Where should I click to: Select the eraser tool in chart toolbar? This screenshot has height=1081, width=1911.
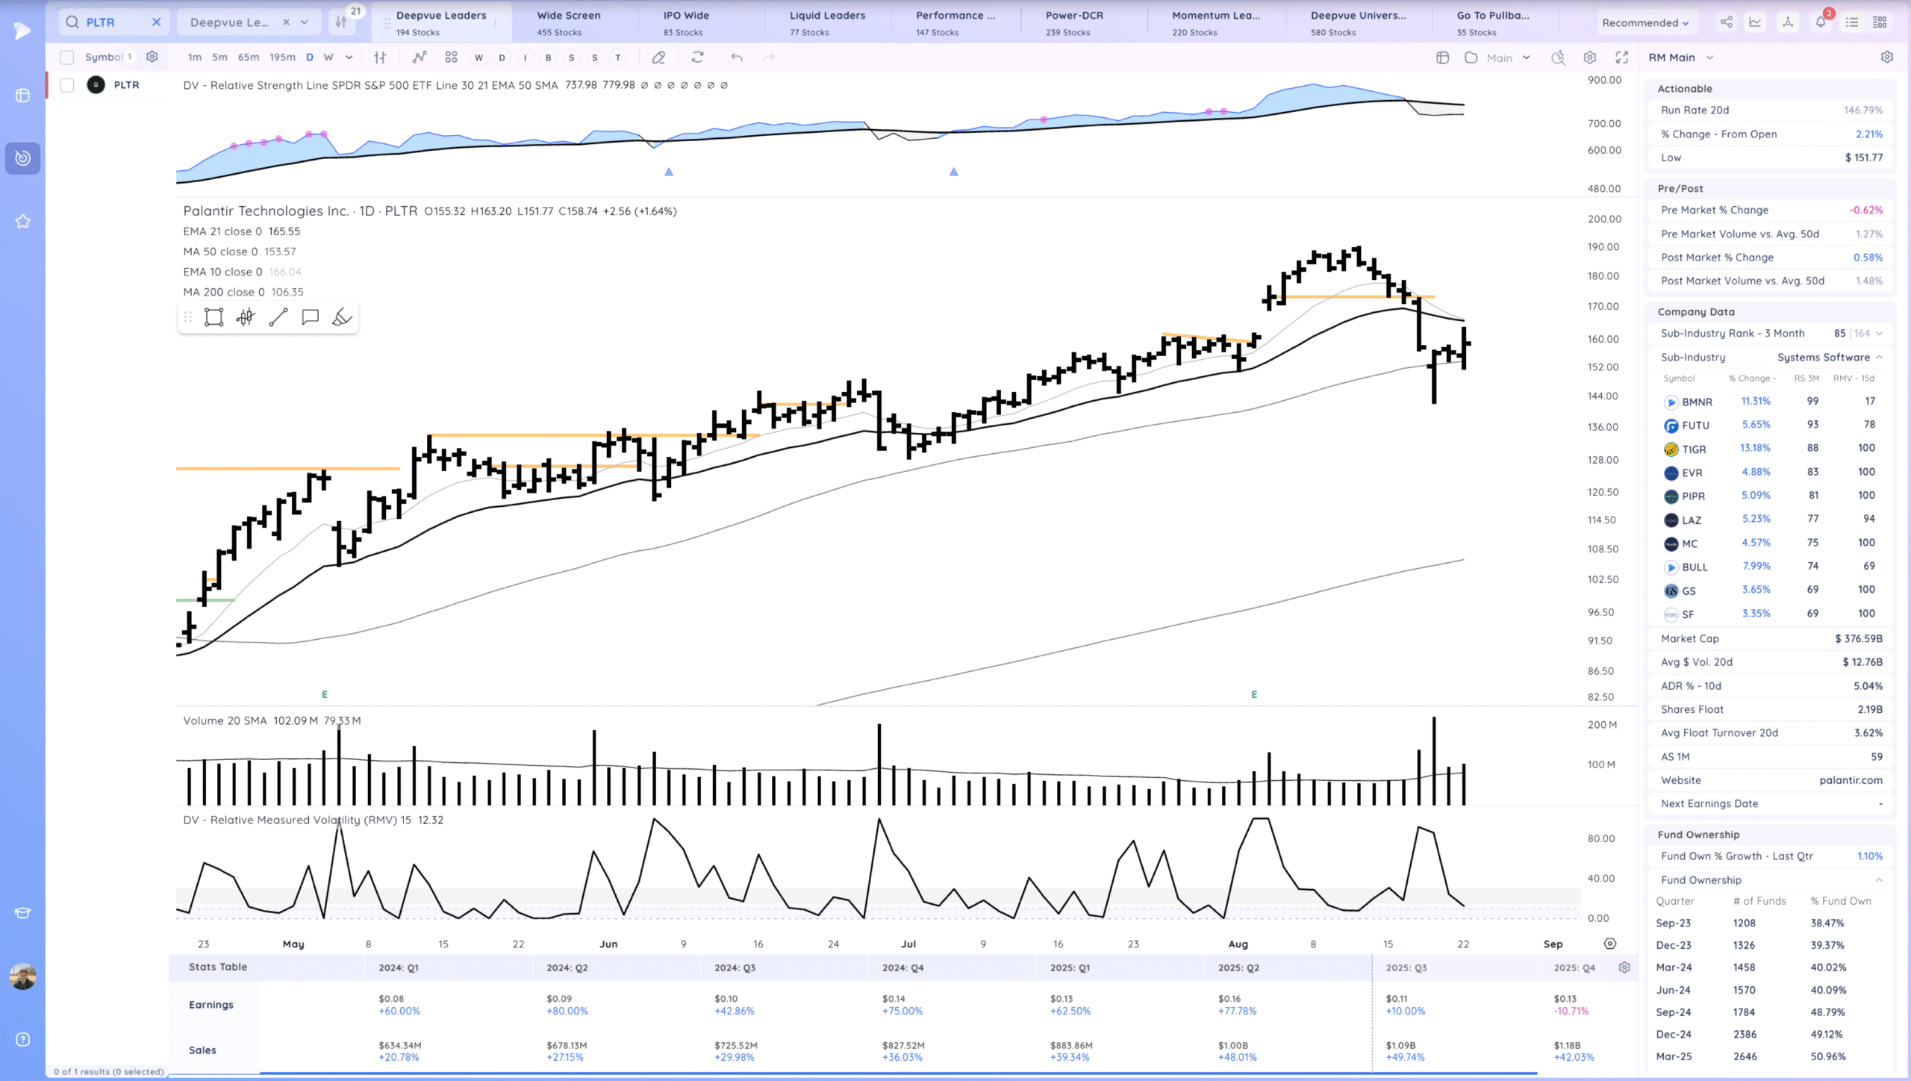click(658, 57)
